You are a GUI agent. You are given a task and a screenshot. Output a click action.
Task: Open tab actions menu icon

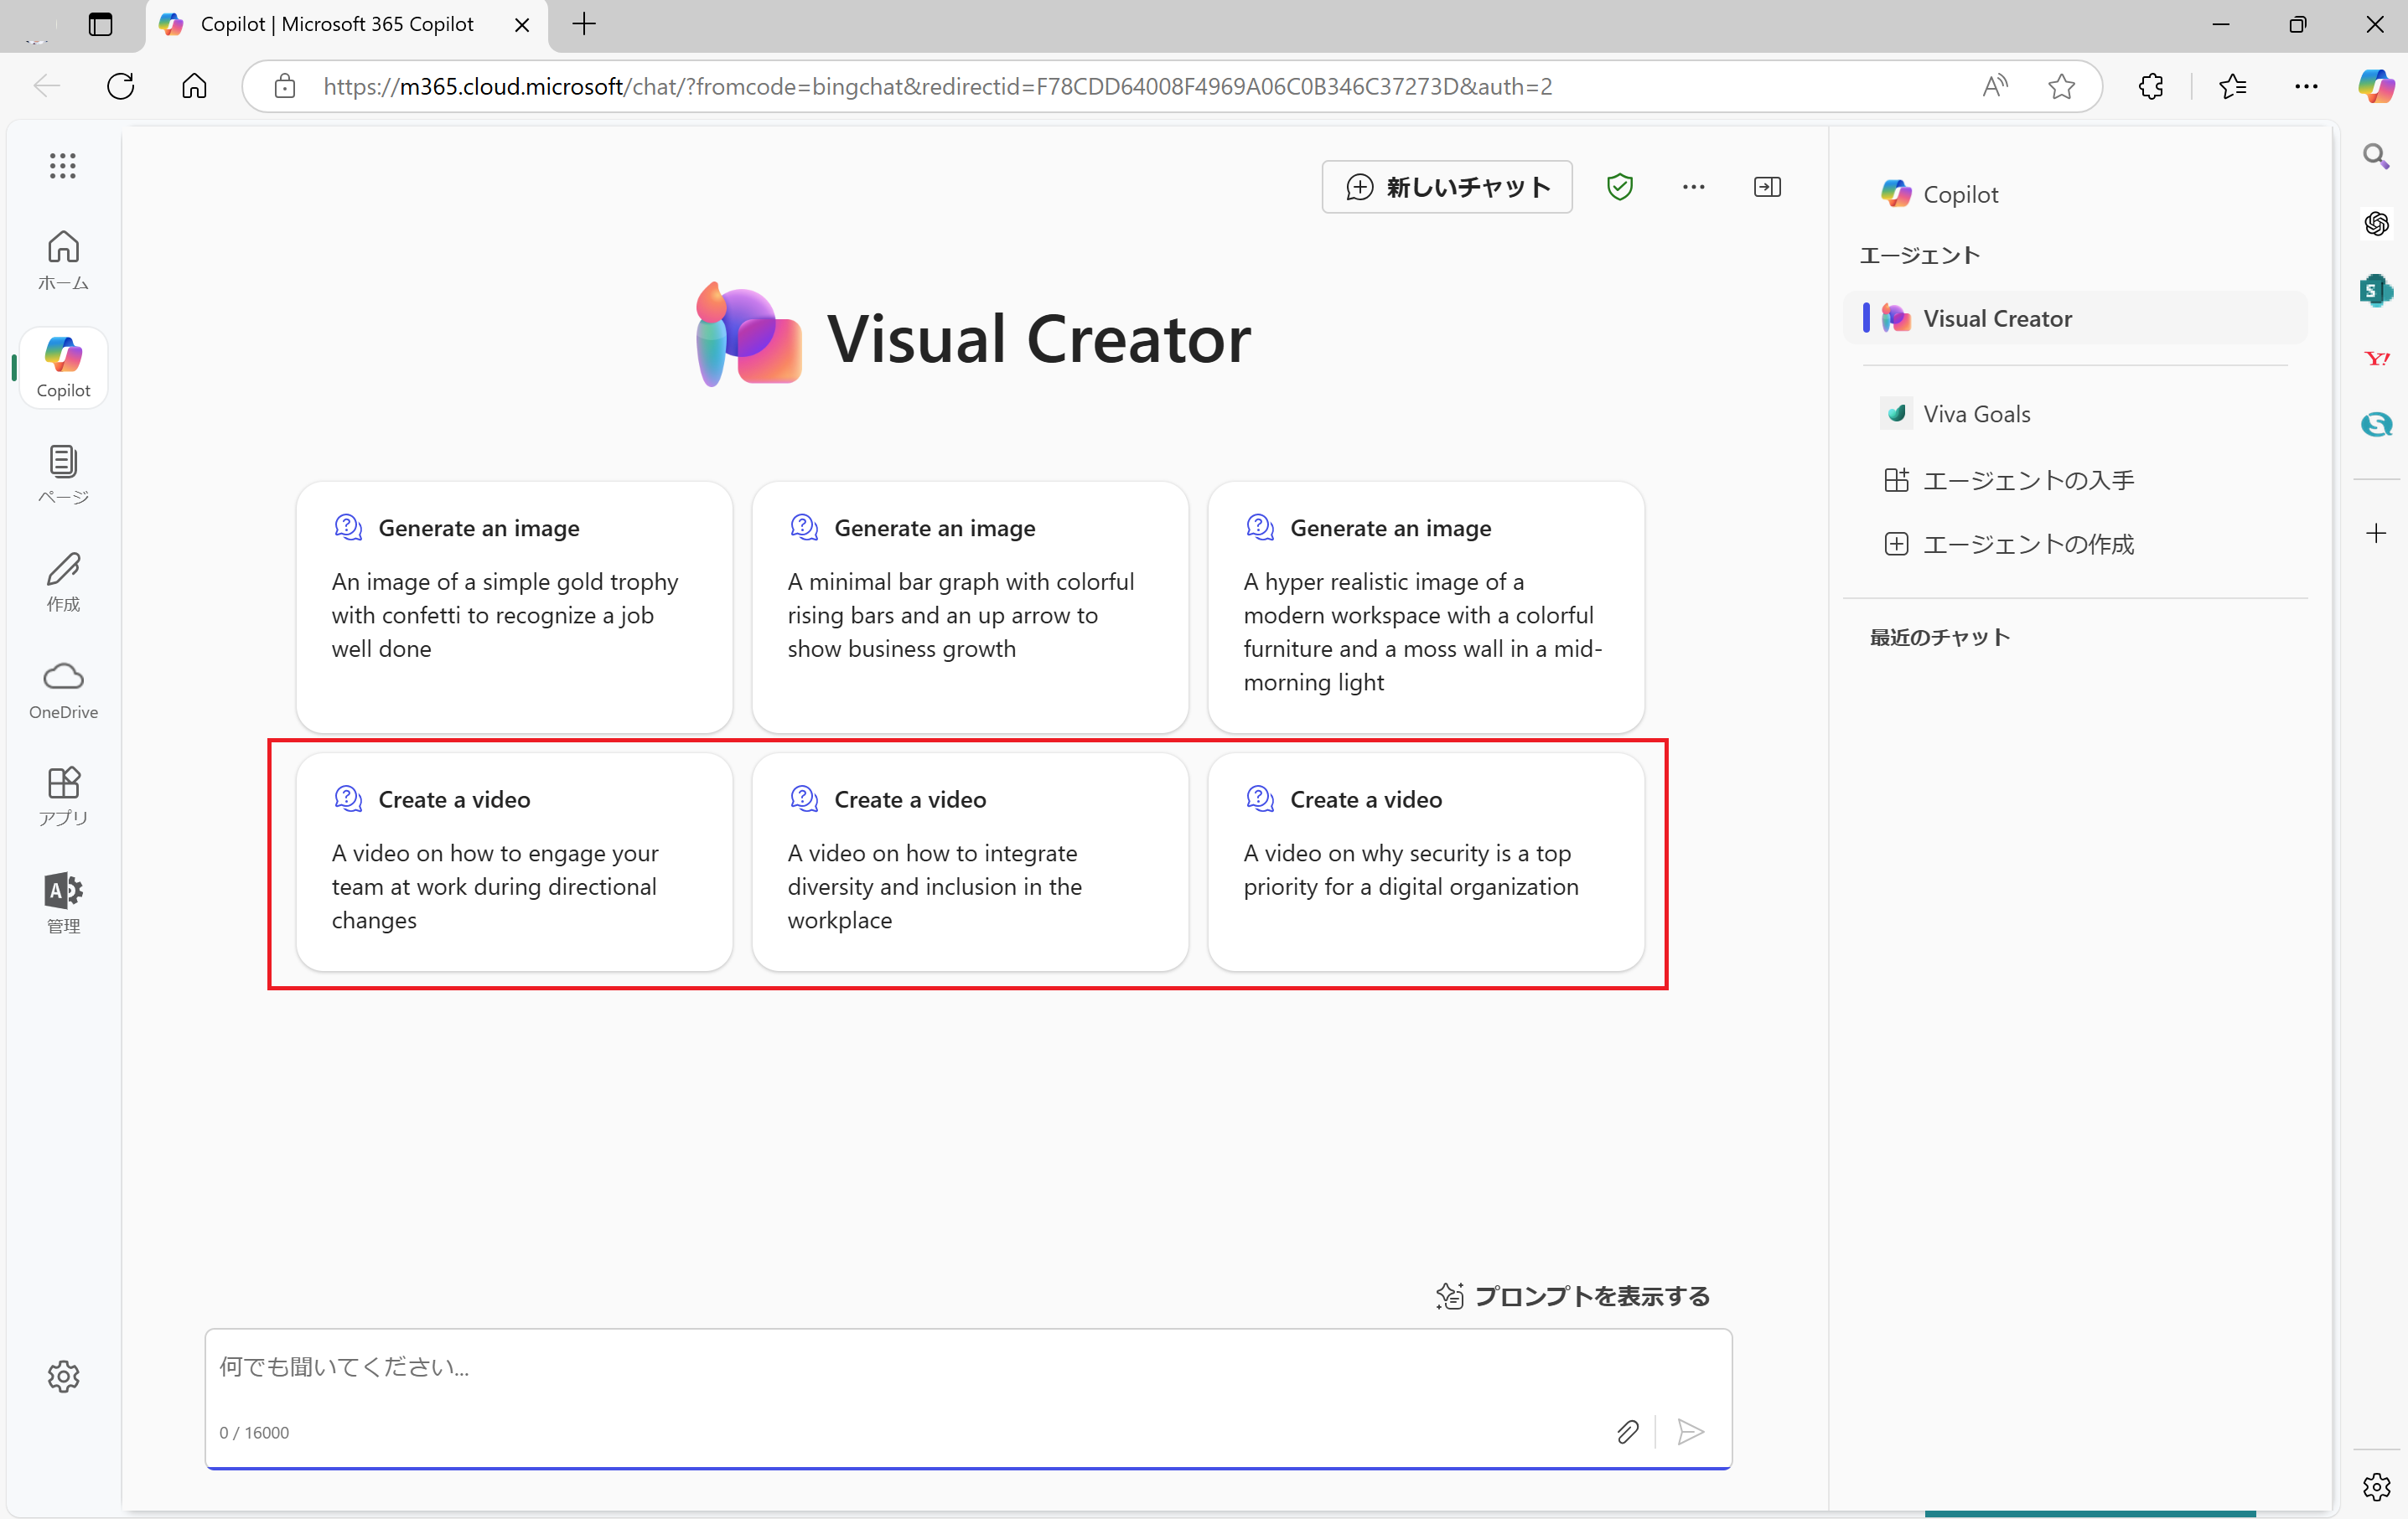[100, 24]
